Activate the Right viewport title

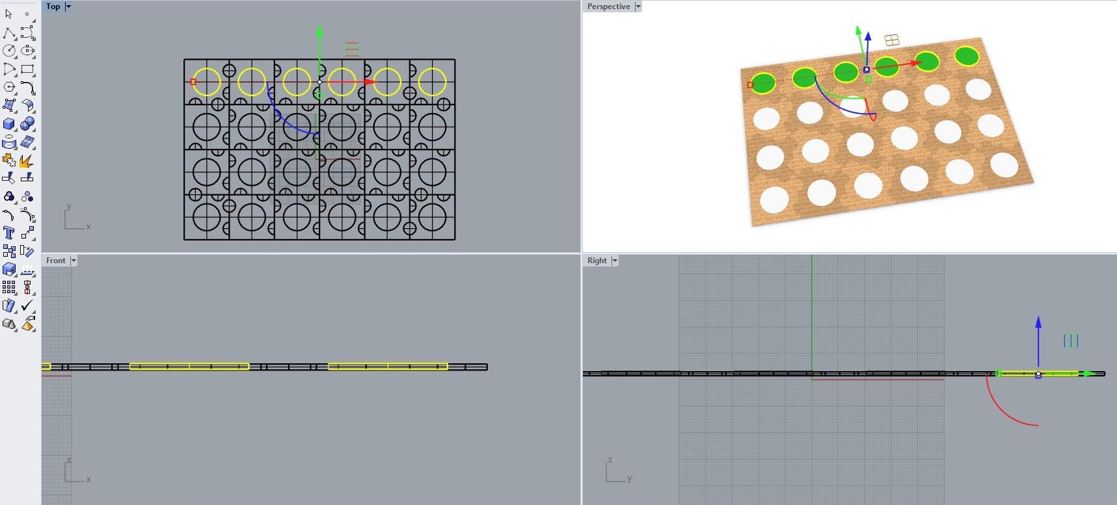pos(597,261)
